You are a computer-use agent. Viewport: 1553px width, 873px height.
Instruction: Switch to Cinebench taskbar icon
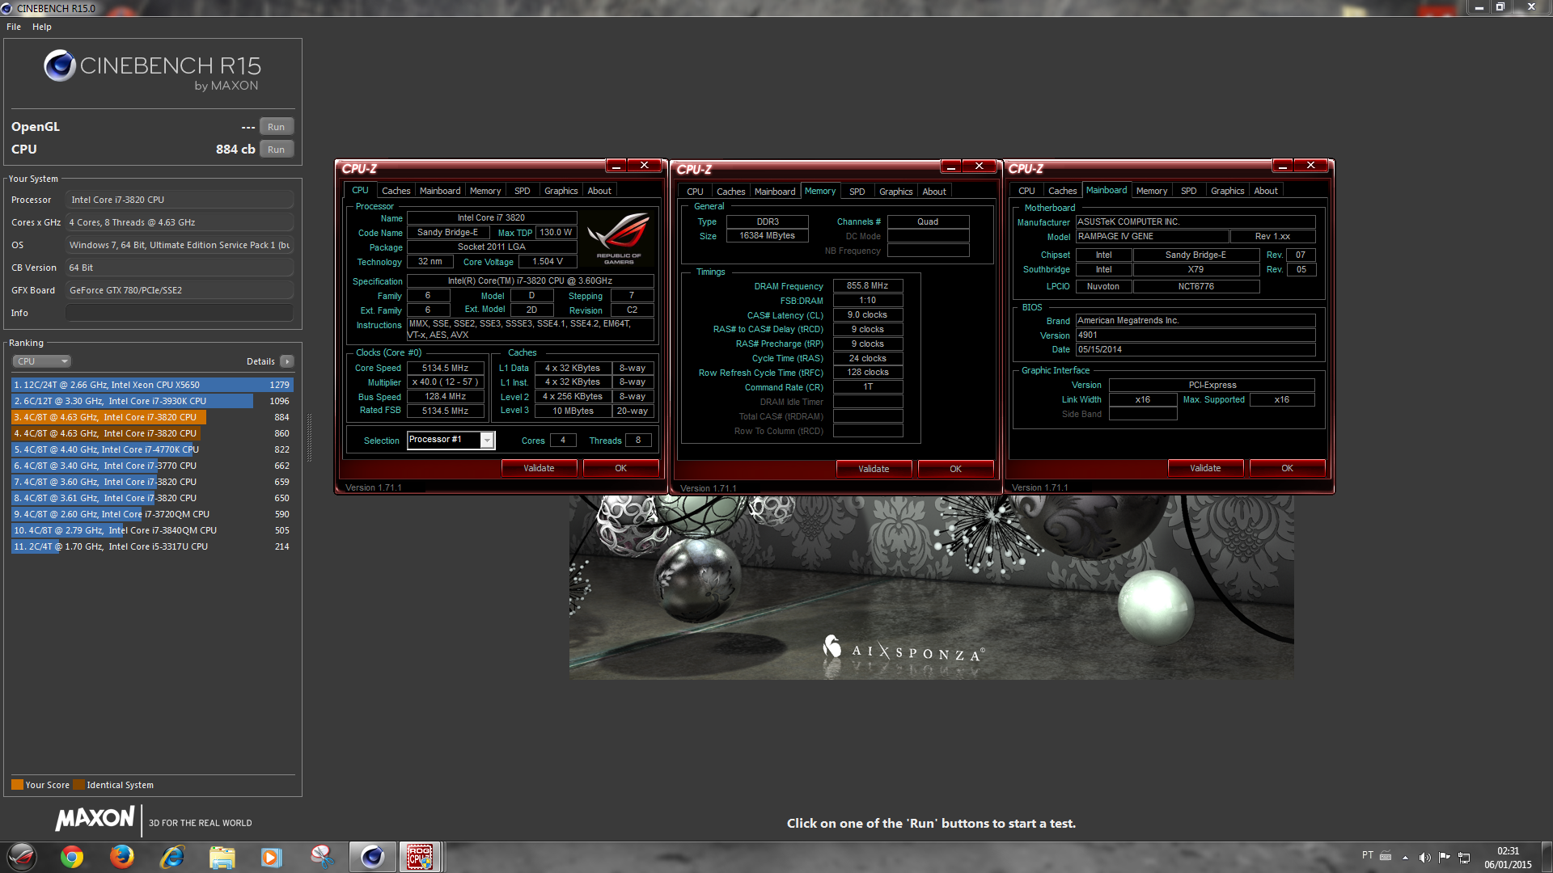pyautogui.click(x=372, y=857)
